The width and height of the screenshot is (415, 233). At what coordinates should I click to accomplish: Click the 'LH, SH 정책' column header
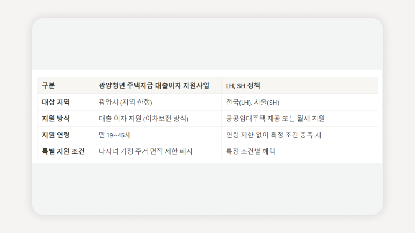pyautogui.click(x=300, y=85)
